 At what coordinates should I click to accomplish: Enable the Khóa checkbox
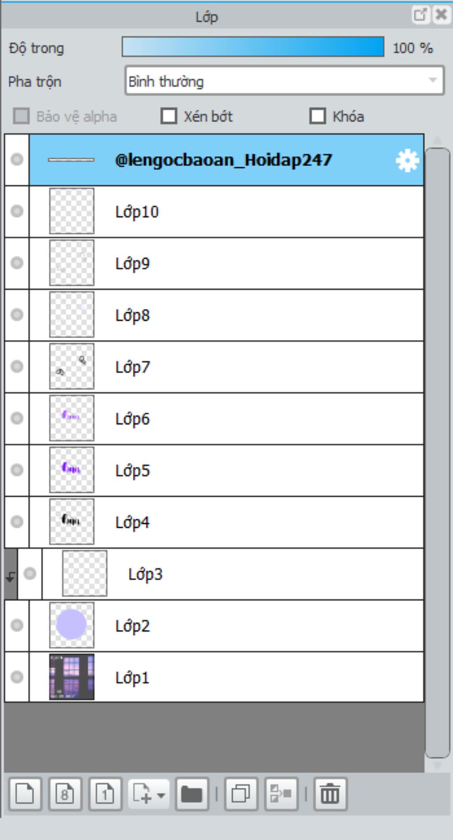318,116
